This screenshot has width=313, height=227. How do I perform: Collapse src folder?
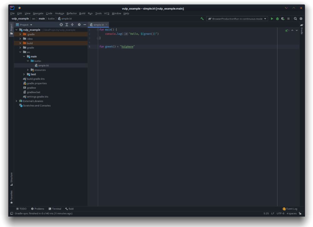[x=20, y=52]
